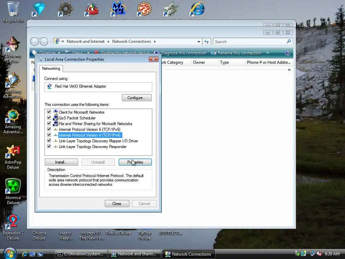345x259 pixels.
Task: Click Network and Internet breadcrumb
Action: tap(85, 41)
